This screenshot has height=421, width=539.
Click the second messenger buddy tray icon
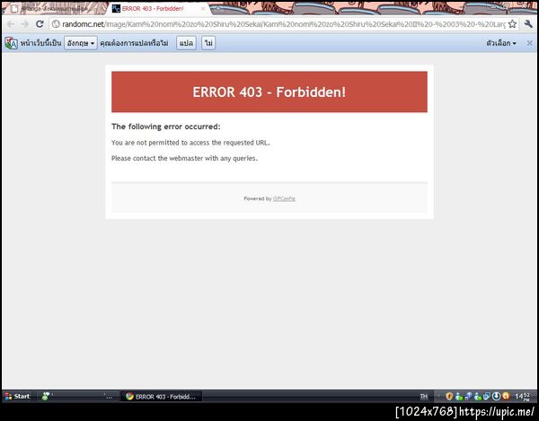click(x=478, y=397)
